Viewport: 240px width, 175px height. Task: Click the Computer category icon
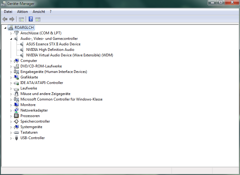coord(16,61)
